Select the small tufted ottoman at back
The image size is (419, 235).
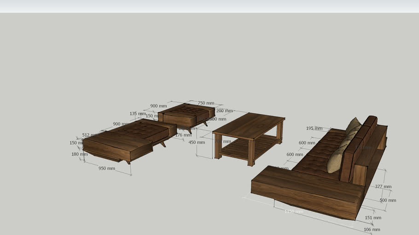click(x=186, y=113)
